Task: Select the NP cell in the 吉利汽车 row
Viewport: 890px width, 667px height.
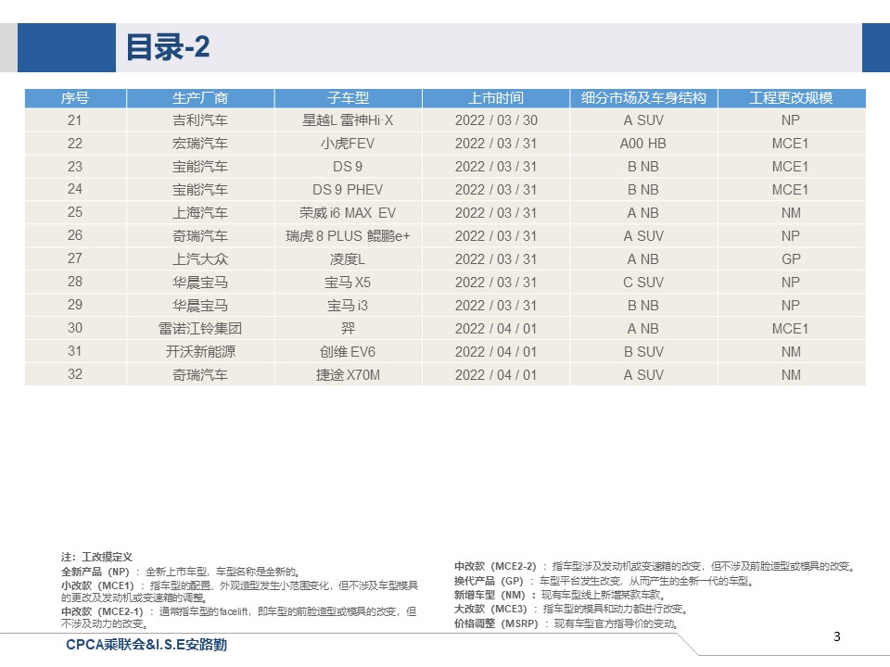Action: pos(792,120)
